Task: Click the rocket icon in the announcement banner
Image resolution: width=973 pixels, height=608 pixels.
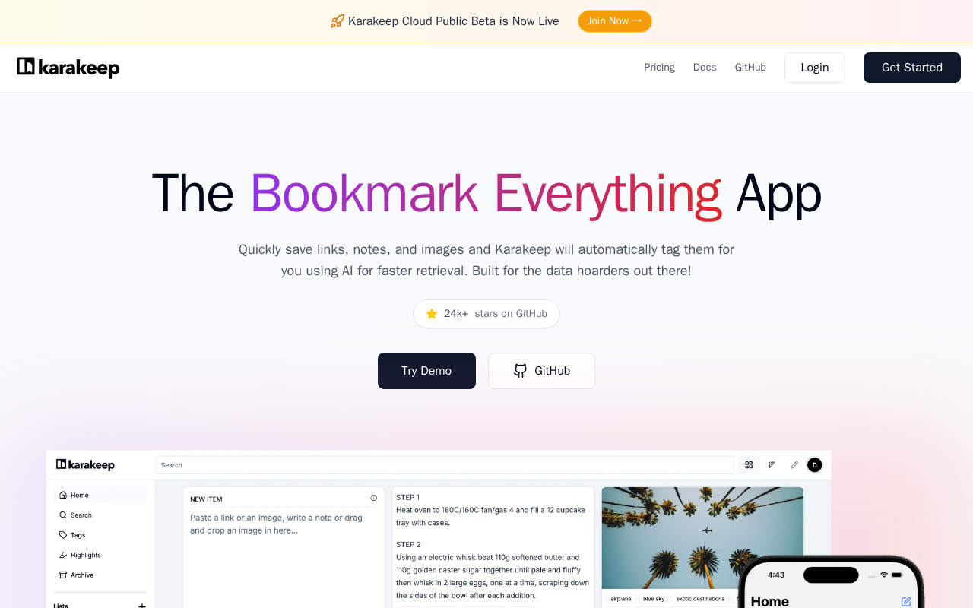Action: (338, 21)
